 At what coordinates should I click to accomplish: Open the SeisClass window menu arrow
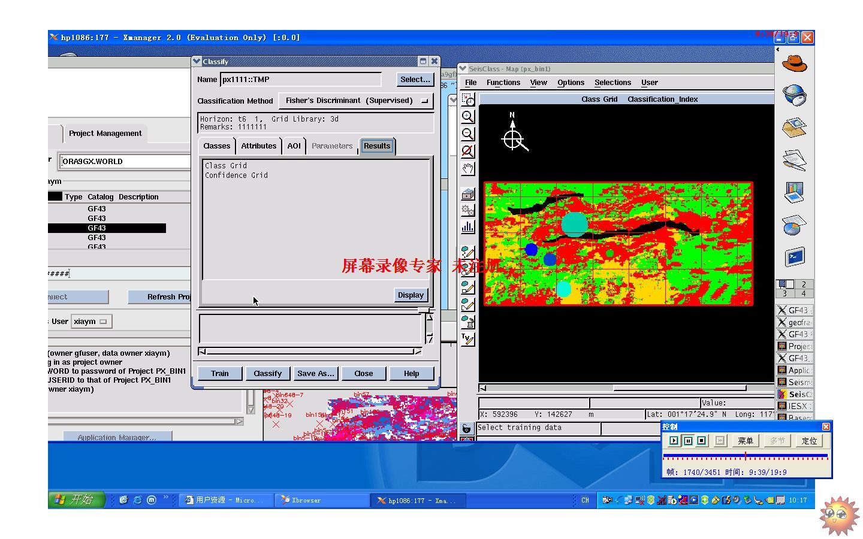[463, 68]
